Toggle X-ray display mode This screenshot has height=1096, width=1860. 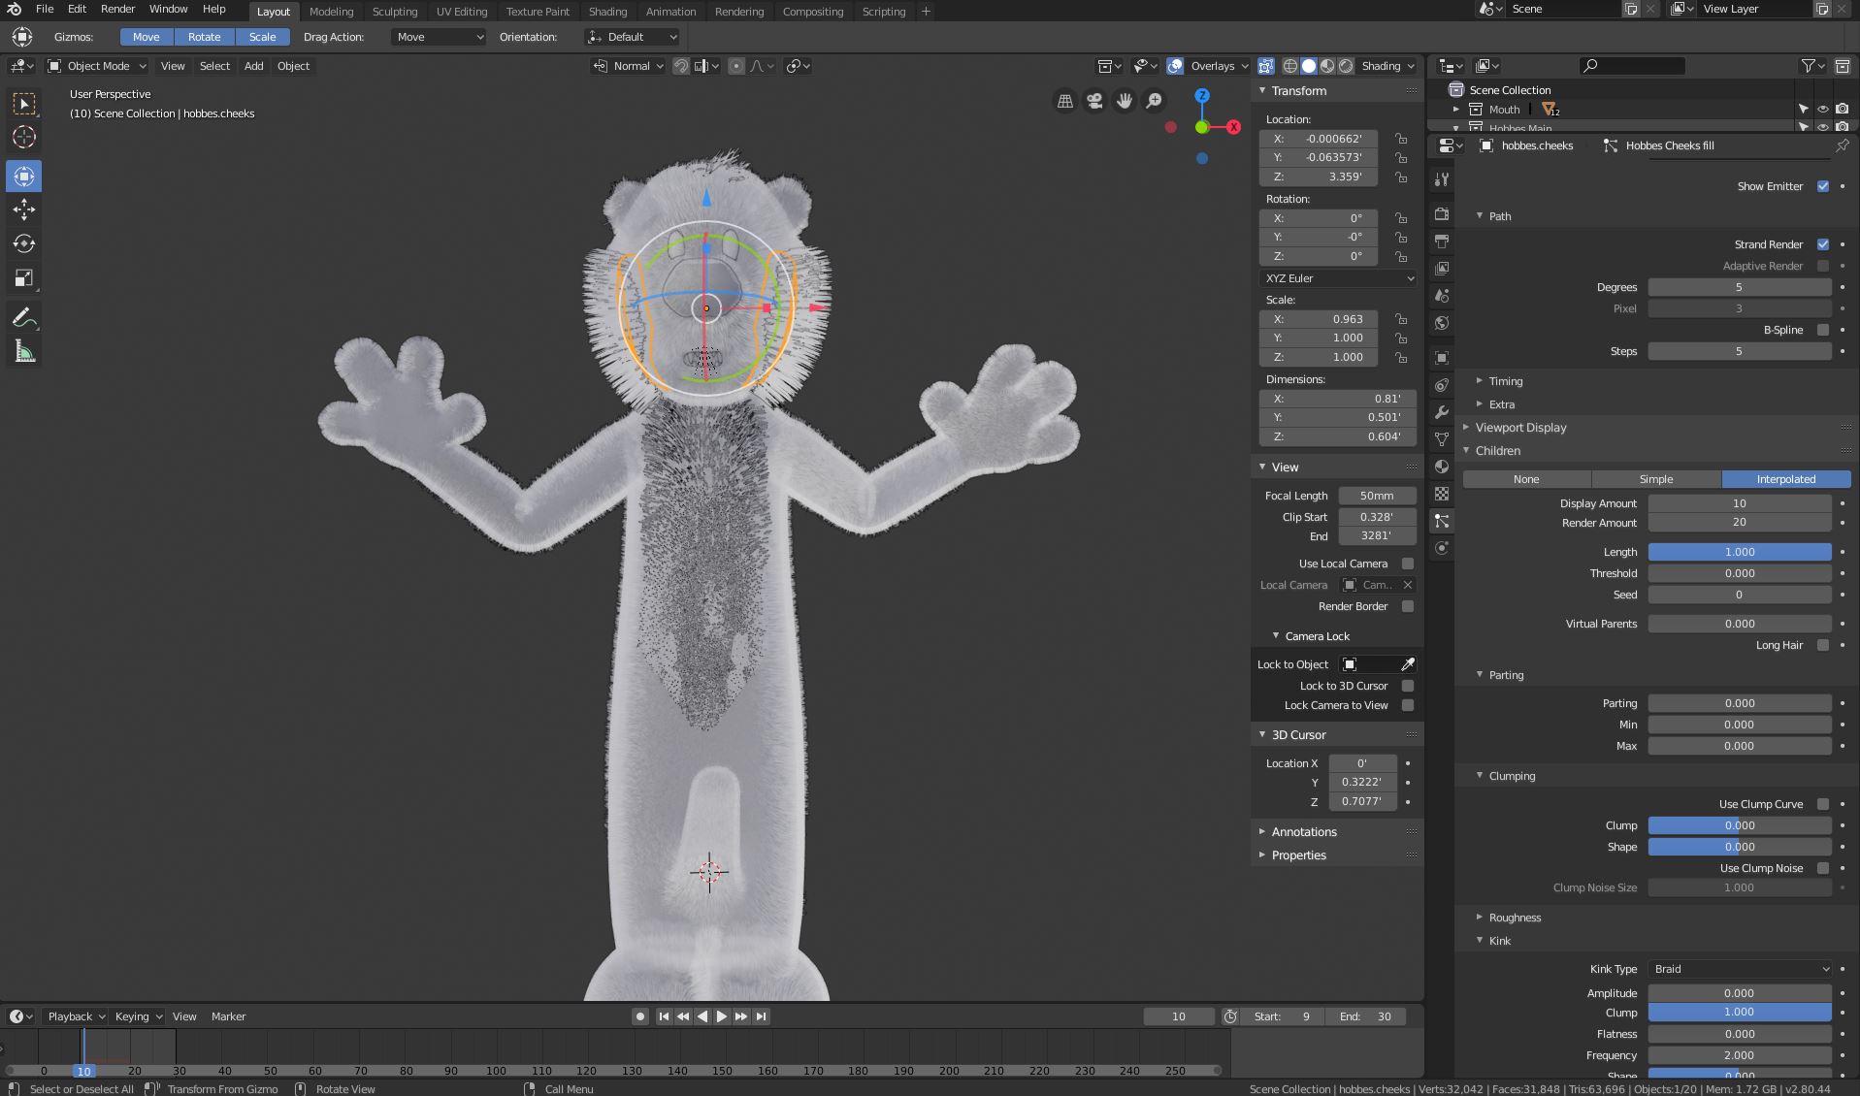1266,66
